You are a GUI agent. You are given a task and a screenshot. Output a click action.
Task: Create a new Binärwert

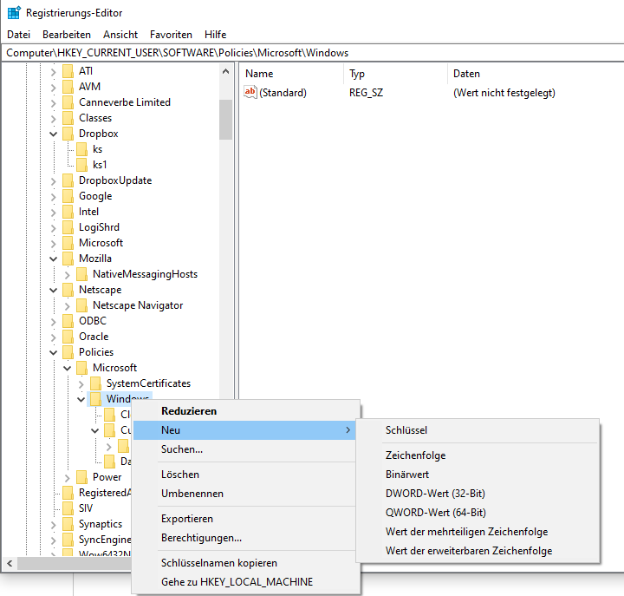click(478, 475)
